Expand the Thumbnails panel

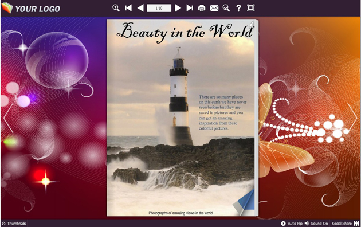14,224
